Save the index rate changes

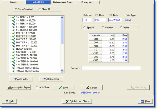point(63,88)
